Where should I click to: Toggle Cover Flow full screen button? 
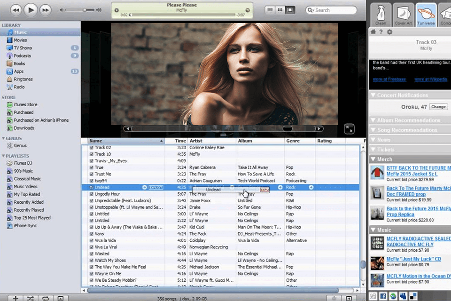click(349, 129)
